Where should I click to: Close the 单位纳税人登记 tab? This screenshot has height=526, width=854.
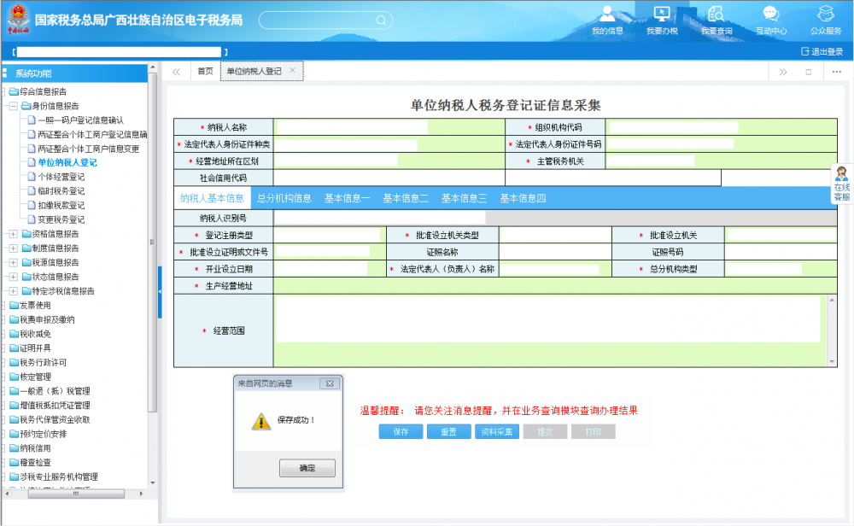[x=292, y=71]
